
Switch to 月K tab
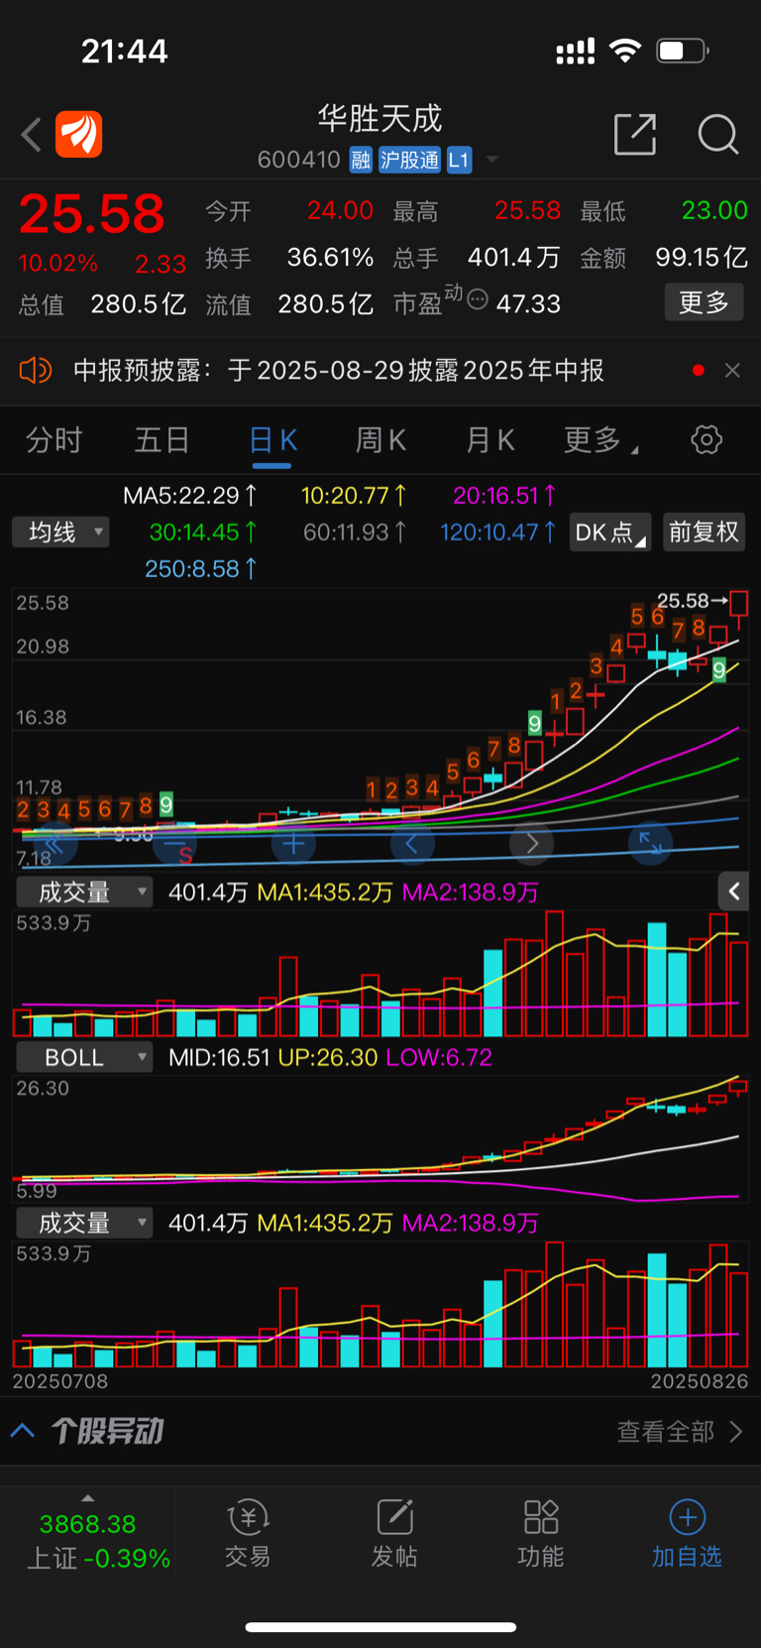489,439
